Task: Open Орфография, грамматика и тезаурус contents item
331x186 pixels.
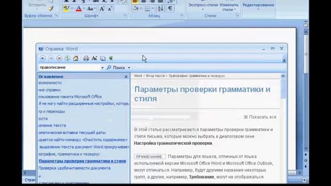Action: (x=69, y=154)
